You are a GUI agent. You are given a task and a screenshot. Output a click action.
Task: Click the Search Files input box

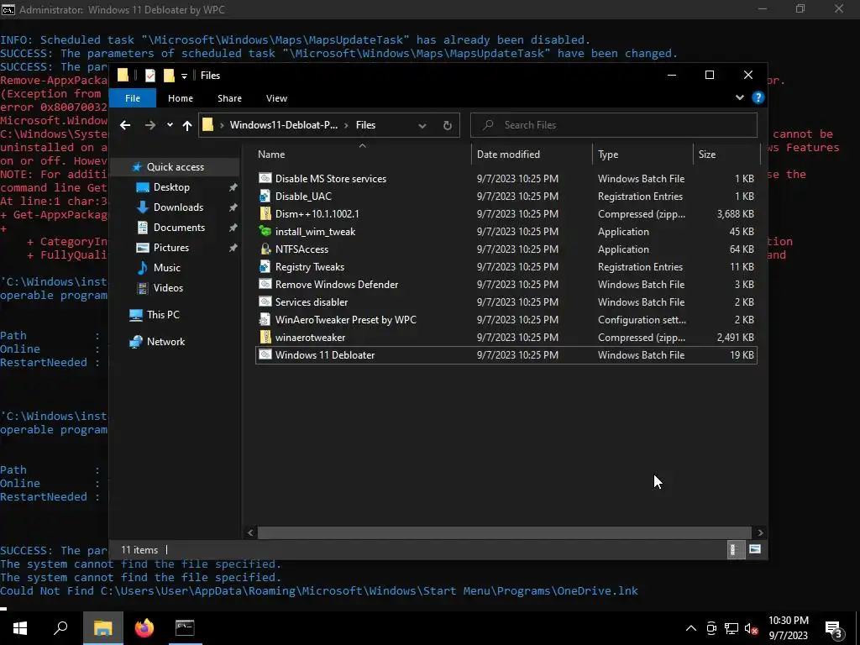pyautogui.click(x=614, y=125)
